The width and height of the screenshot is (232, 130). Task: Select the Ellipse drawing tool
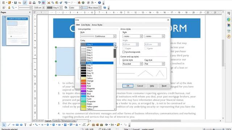21,125
